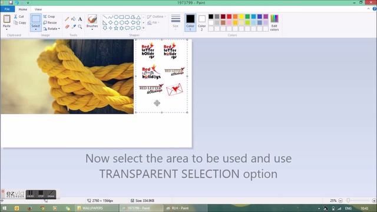Image resolution: width=377 pixels, height=212 pixels.
Task: Choose the Magnifier tool
Action: coord(80,26)
